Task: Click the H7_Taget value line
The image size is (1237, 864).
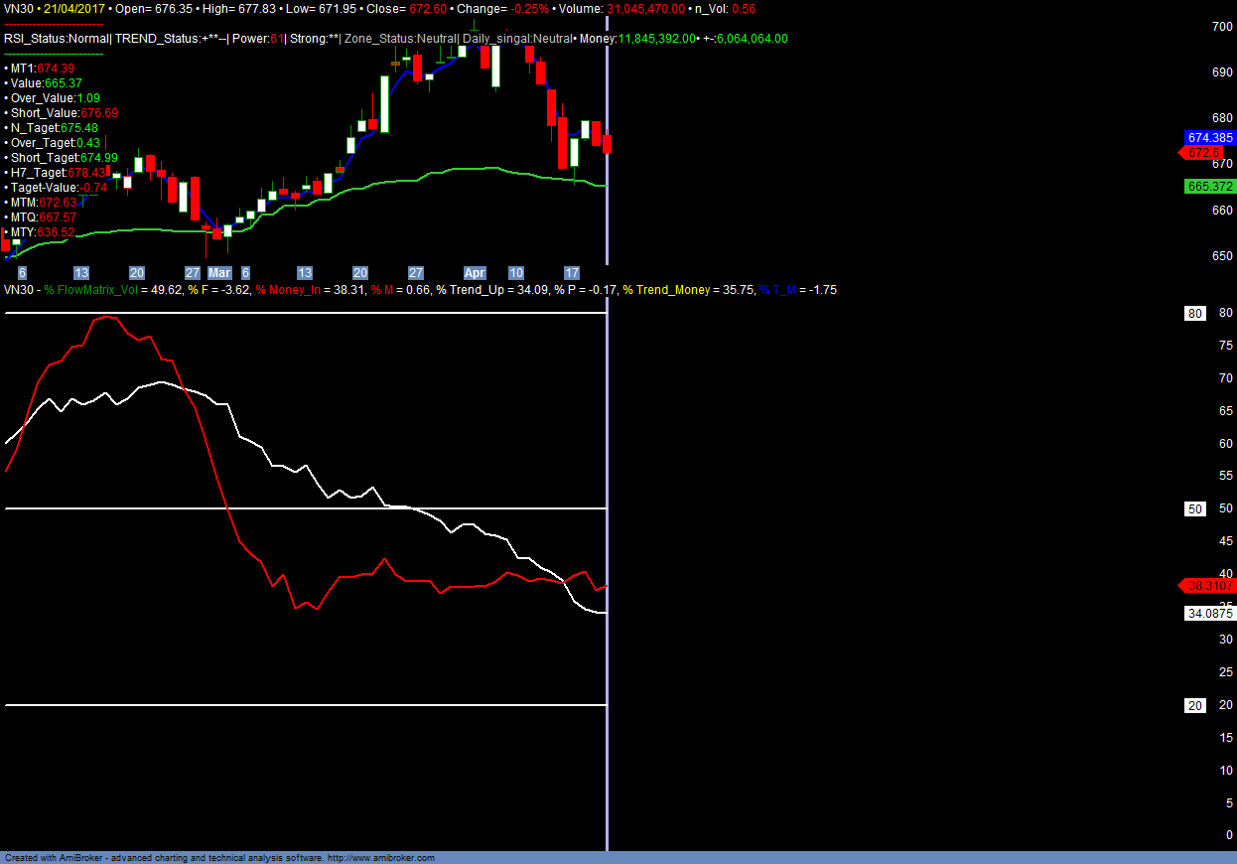Action: [x=58, y=173]
